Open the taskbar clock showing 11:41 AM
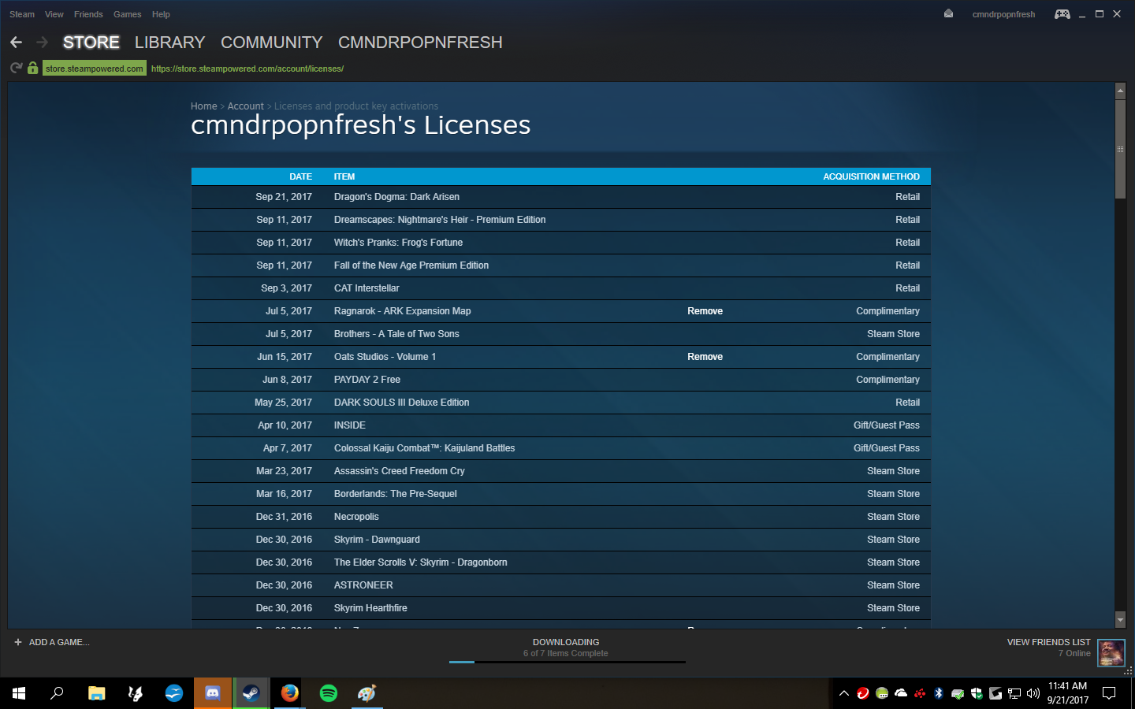The image size is (1135, 709). click(x=1067, y=693)
